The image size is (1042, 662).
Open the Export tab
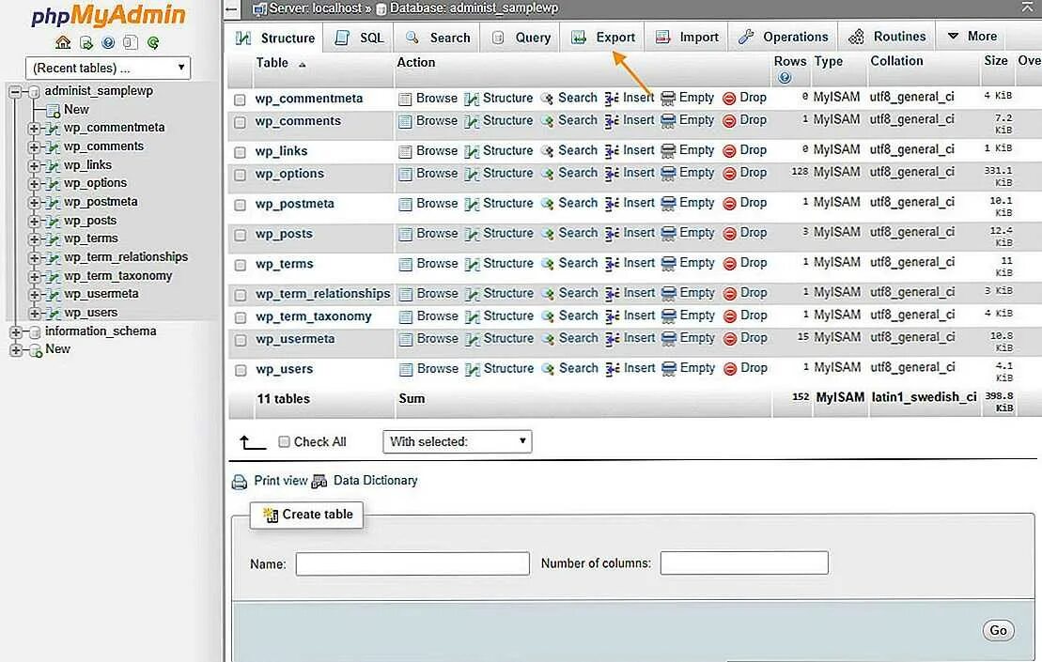602,38
